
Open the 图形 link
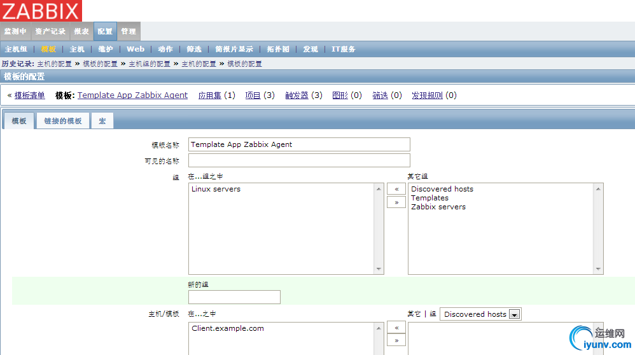(340, 95)
